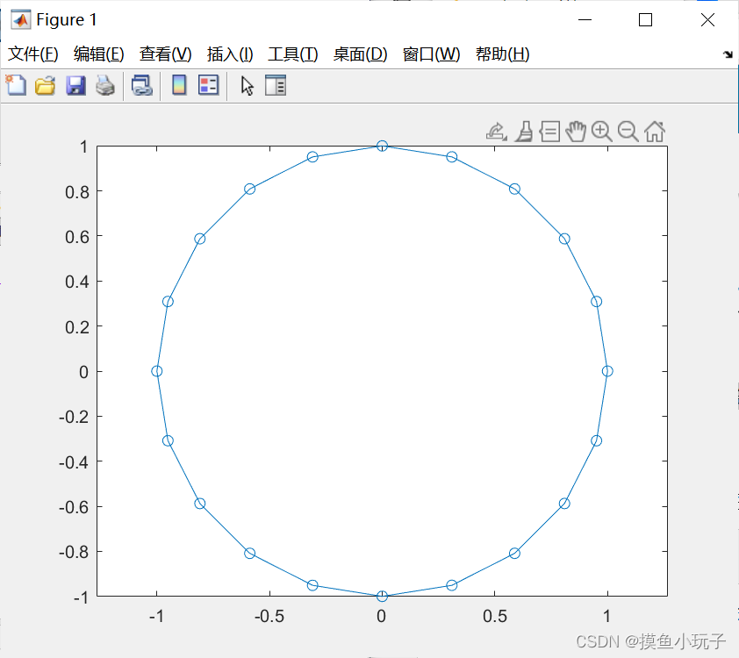Open the 编辑(E) menu
The image size is (739, 658).
(99, 54)
